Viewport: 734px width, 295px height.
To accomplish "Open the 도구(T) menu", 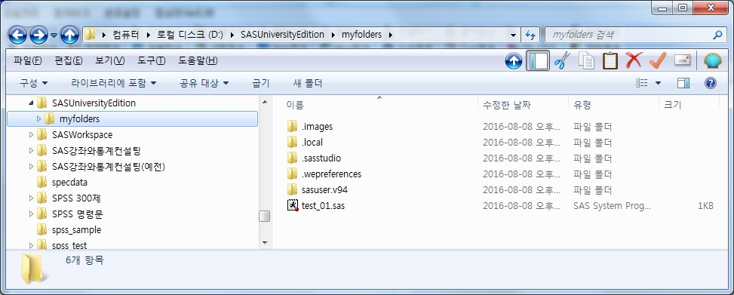I will point(151,60).
